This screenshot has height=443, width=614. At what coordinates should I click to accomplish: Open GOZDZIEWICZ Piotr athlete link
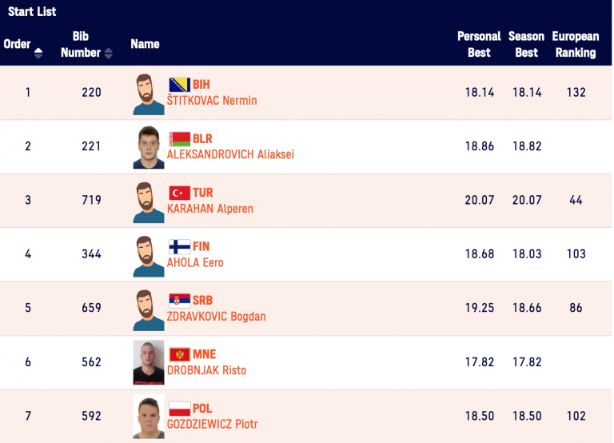click(x=212, y=425)
